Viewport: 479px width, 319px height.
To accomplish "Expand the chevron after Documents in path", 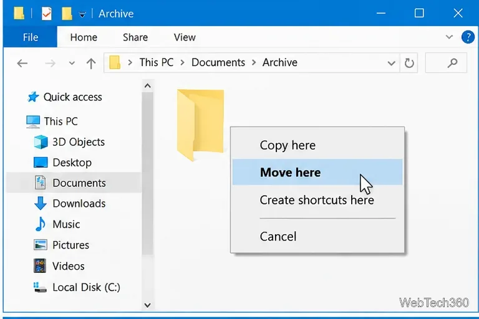I will click(x=254, y=62).
